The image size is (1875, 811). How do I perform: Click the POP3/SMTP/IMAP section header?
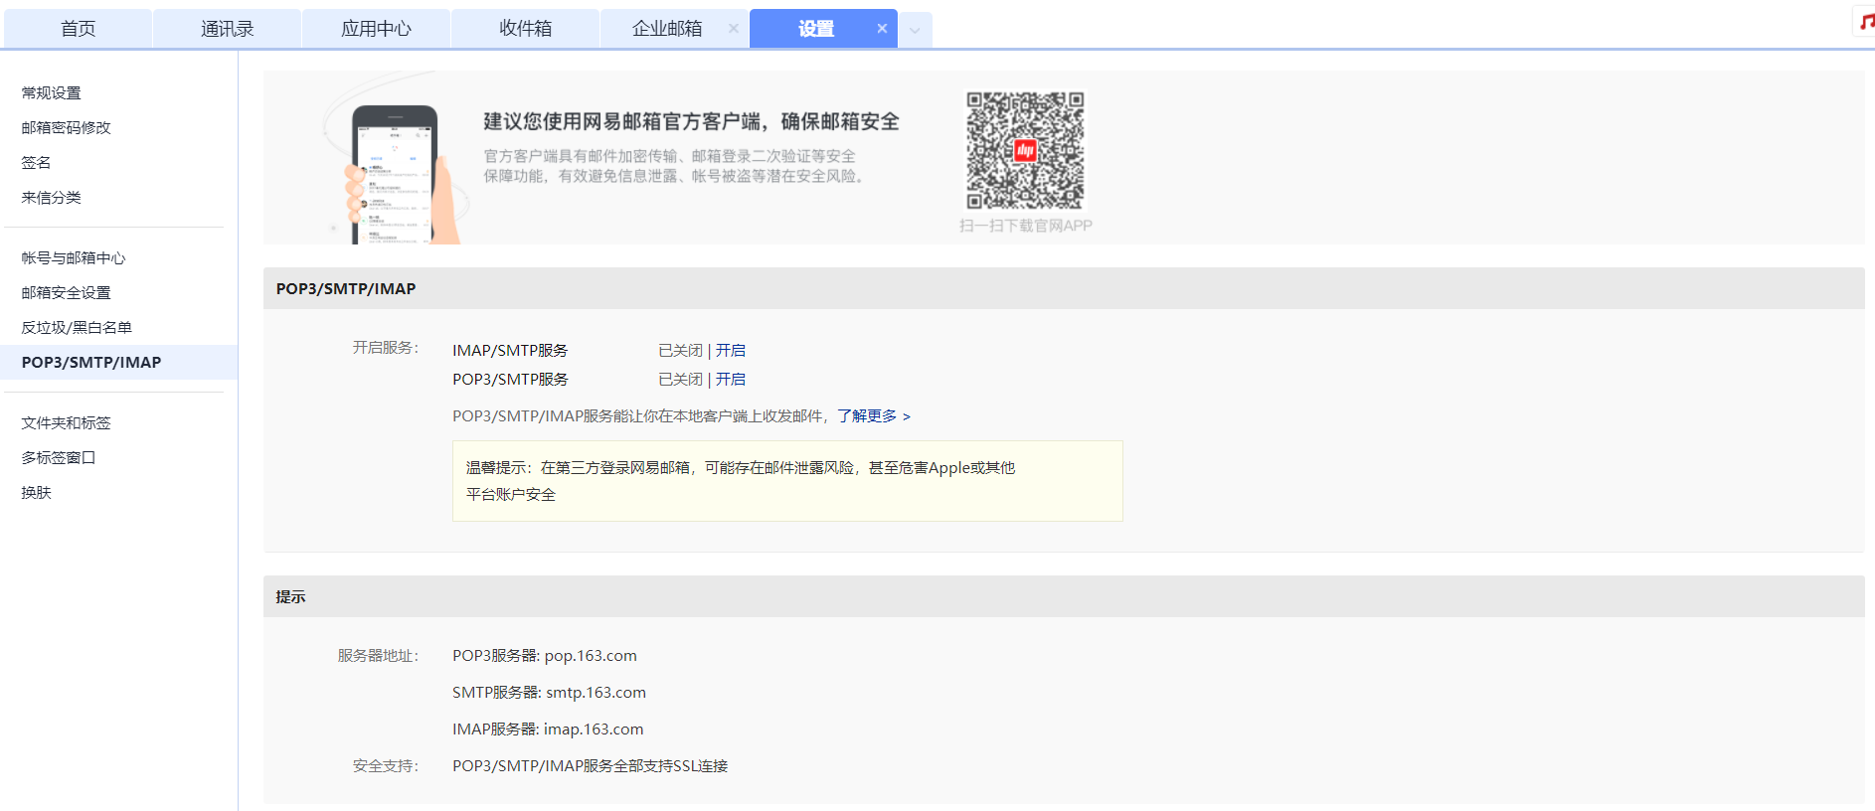(x=1064, y=288)
